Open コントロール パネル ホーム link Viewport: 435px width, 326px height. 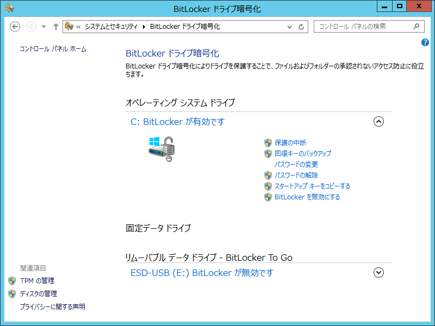pos(53,49)
